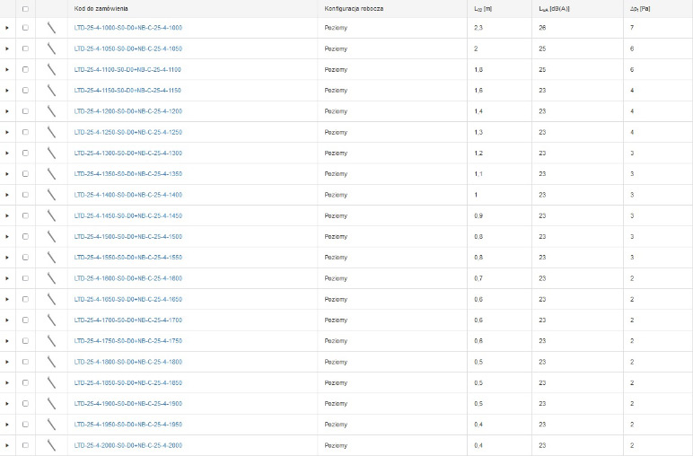Open the expander arrow for LTD-25-4-1250
693x456 pixels.
(x=7, y=132)
